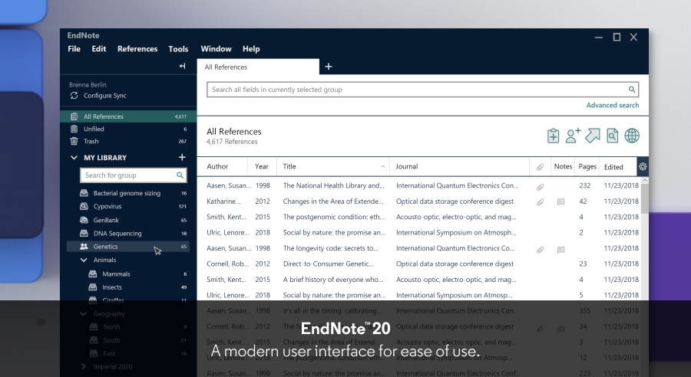Open the Edit menu
The height and width of the screenshot is (377, 691).
[x=99, y=49]
